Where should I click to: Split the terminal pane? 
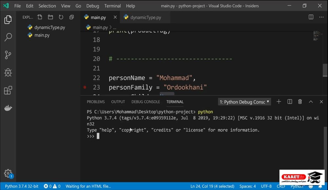[290, 102]
